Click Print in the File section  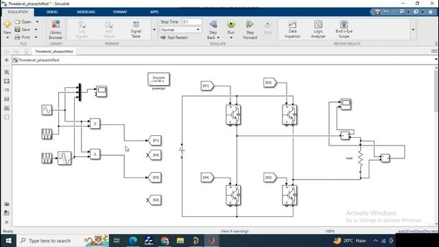(23, 37)
